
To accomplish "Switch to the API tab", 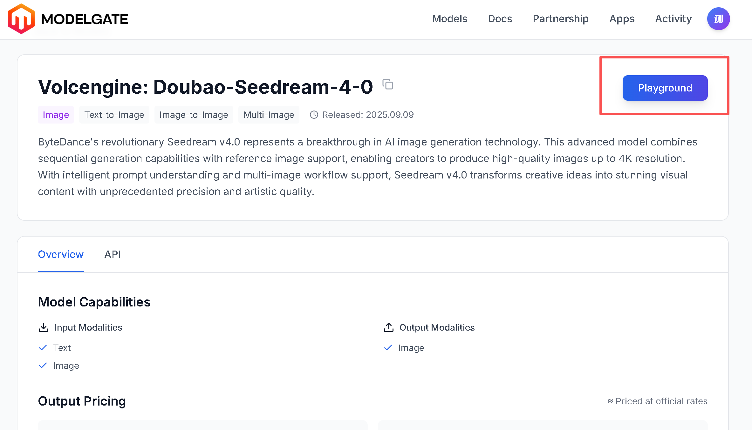I will pos(113,254).
